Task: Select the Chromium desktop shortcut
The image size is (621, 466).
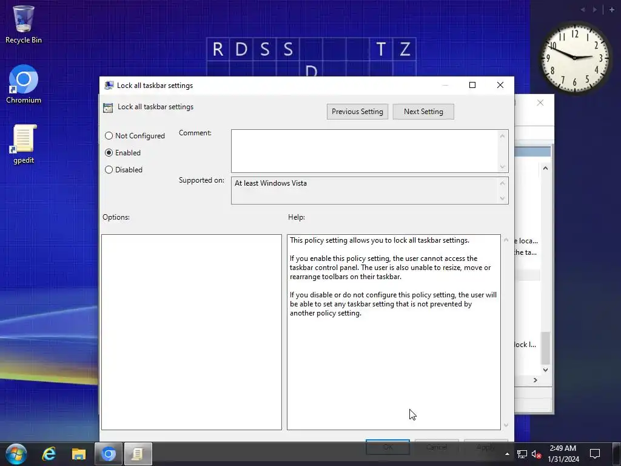Action: tap(24, 84)
